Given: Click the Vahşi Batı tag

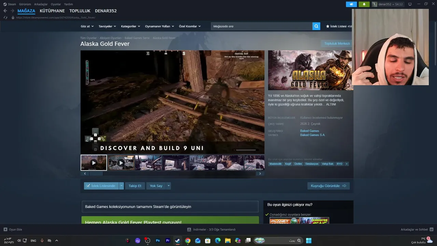Looking at the screenshot, I should click(x=327, y=164).
